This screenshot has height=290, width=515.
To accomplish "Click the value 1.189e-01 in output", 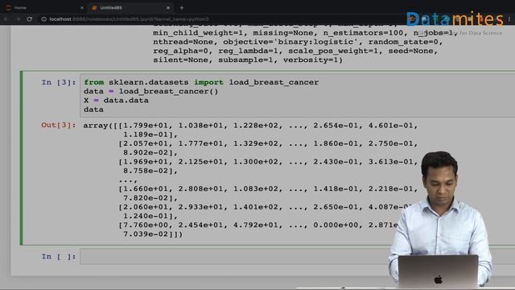I will [x=146, y=135].
